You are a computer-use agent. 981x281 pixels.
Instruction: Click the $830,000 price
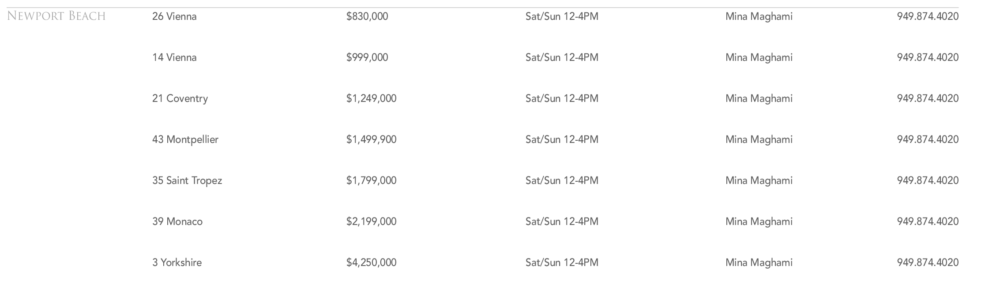tap(367, 17)
